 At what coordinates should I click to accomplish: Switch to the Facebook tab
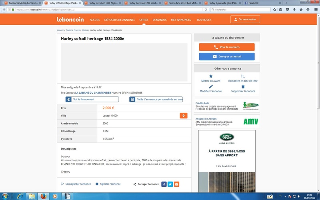coord(263,3)
